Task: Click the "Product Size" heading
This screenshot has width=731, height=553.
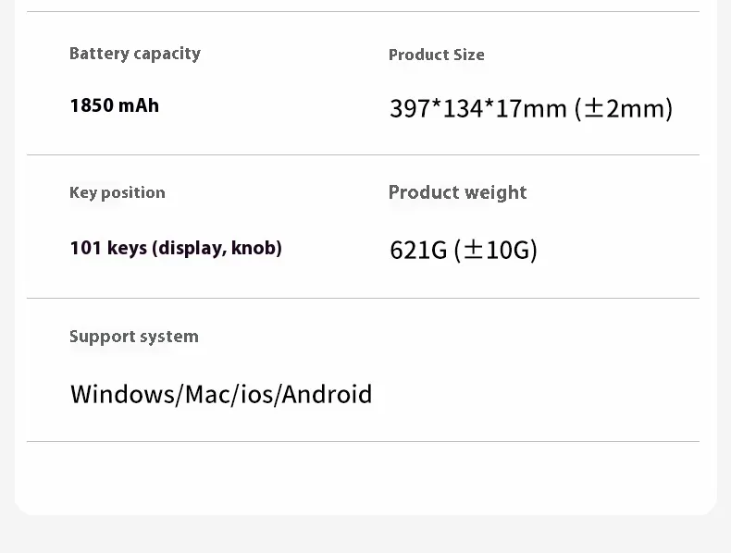Action: (x=436, y=55)
